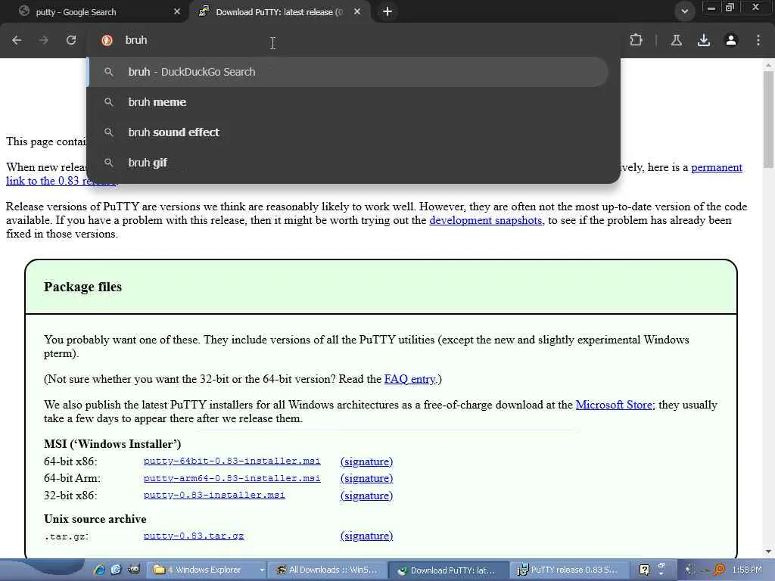Open the Chrome Labs flask icon
This screenshot has width=775, height=581.
676,40
